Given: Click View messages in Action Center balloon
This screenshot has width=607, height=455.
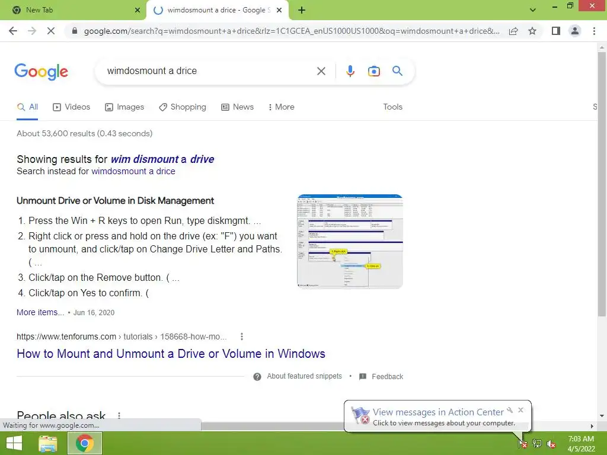Looking at the screenshot, I should pyautogui.click(x=438, y=412).
